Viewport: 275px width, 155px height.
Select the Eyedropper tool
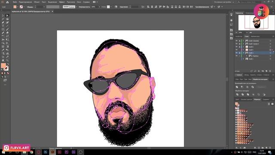pos(3,50)
